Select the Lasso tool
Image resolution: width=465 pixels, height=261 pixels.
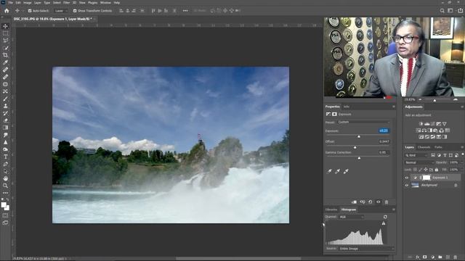pyautogui.click(x=5, y=41)
